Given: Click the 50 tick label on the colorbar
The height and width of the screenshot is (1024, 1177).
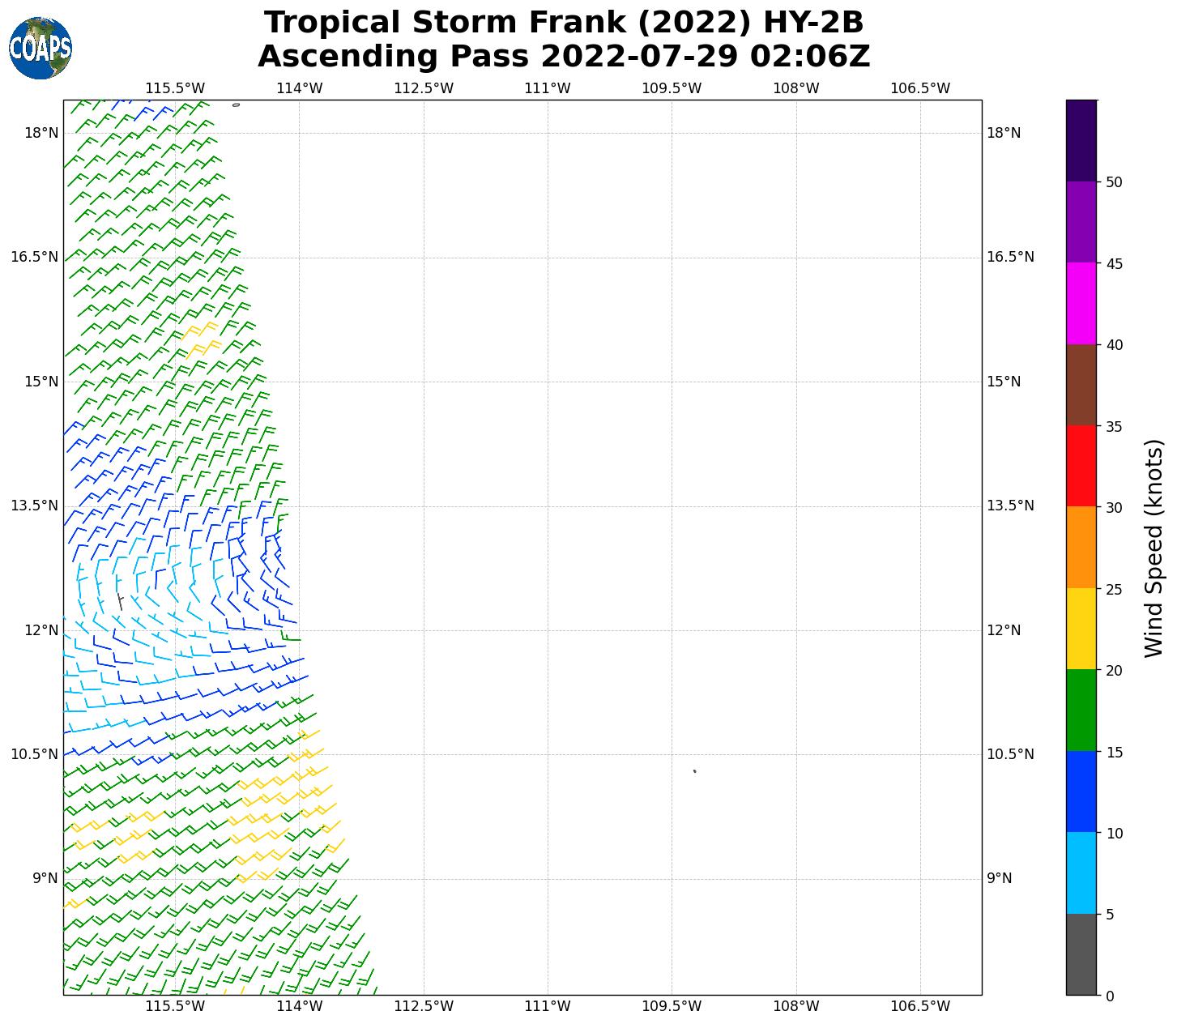Looking at the screenshot, I should tap(1114, 181).
